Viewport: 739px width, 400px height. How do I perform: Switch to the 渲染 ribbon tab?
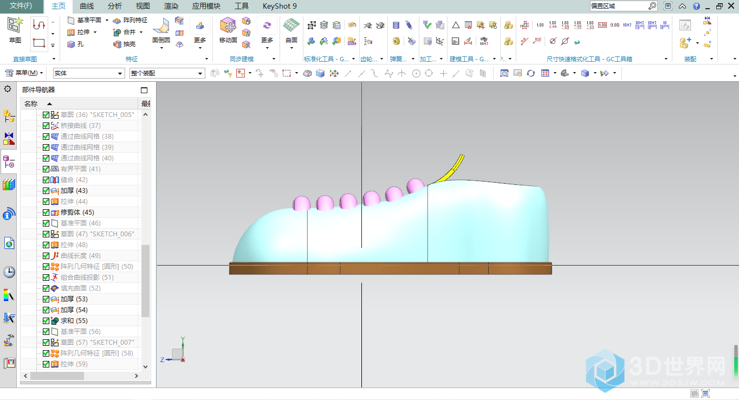(x=171, y=6)
